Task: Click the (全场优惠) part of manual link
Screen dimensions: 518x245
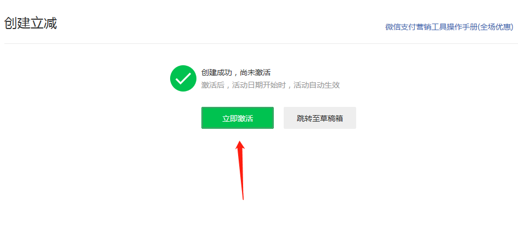Action: (496, 27)
